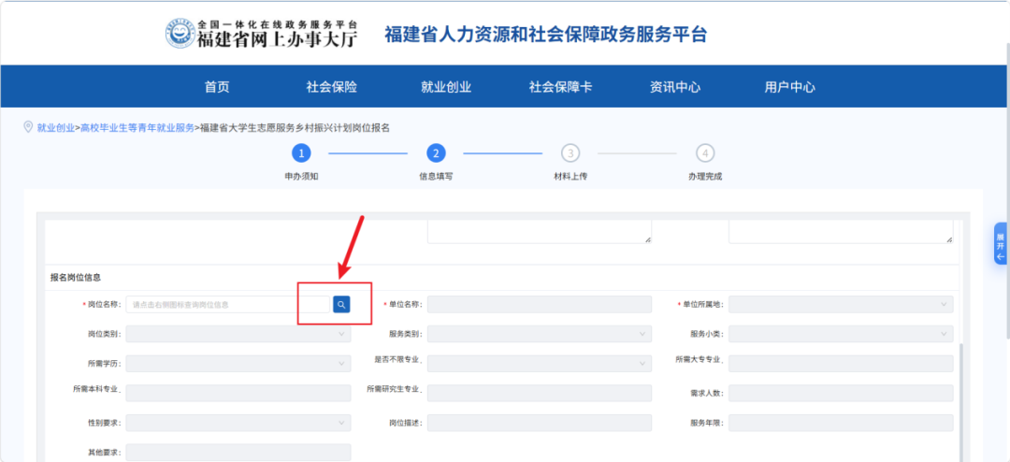This screenshot has width=1010, height=462.
Task: Open the 用户中心 navigation menu
Action: [789, 87]
